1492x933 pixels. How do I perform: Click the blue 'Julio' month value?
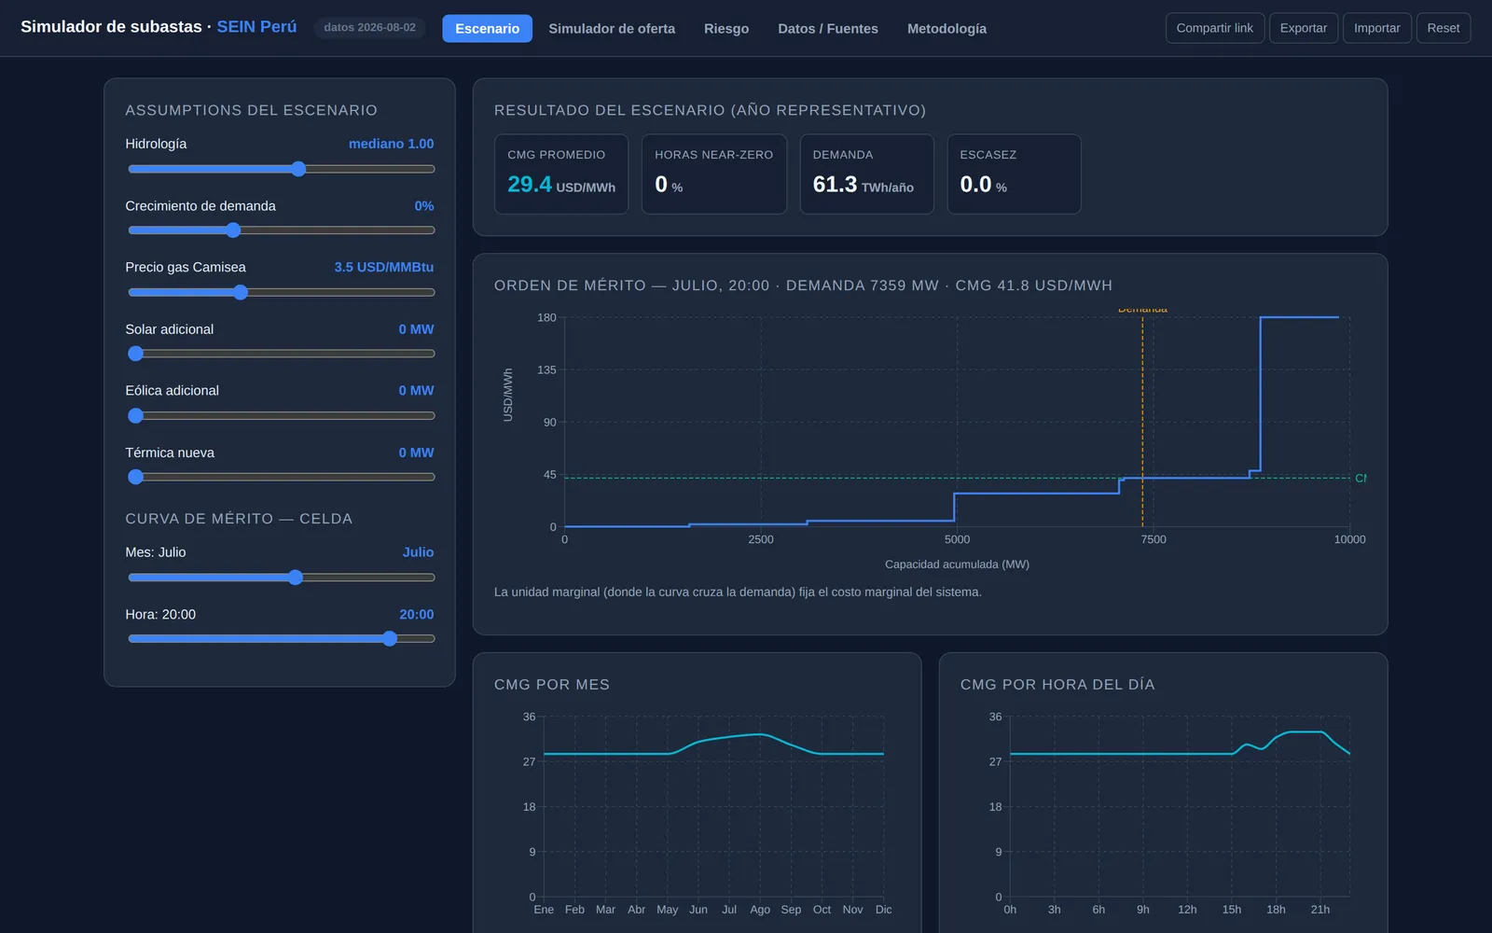click(x=418, y=552)
